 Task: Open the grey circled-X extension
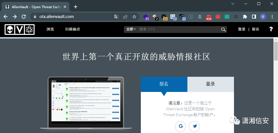click(x=191, y=17)
